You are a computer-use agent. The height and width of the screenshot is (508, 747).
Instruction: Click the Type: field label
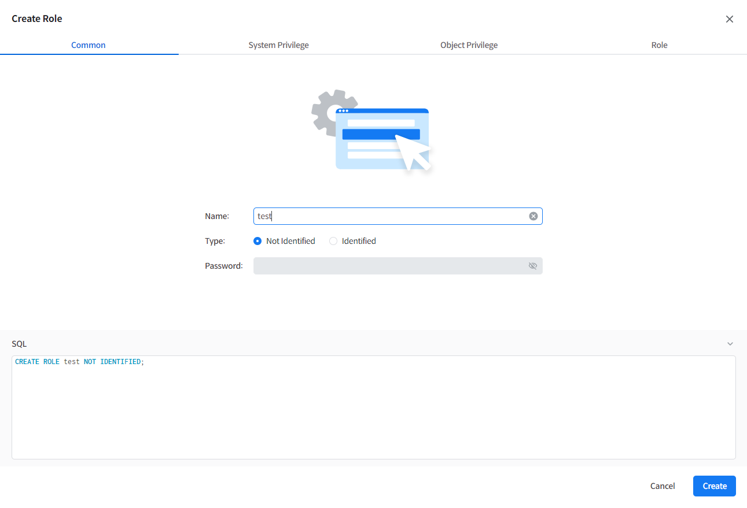pyautogui.click(x=215, y=241)
